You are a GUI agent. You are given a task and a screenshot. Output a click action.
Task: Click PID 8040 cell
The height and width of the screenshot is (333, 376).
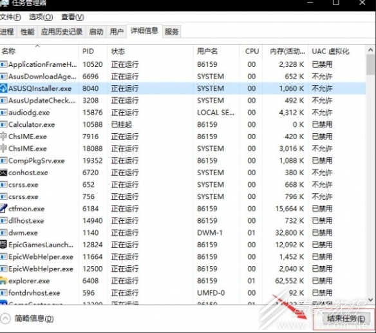(x=90, y=88)
